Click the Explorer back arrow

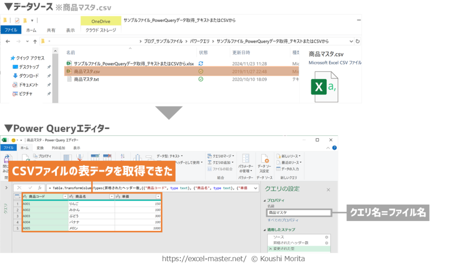click(7, 41)
